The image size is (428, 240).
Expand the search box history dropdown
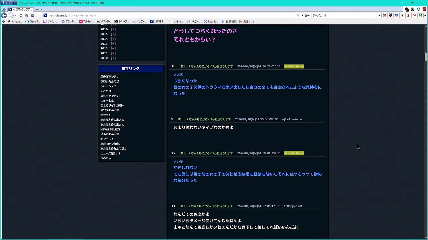pos(379,15)
